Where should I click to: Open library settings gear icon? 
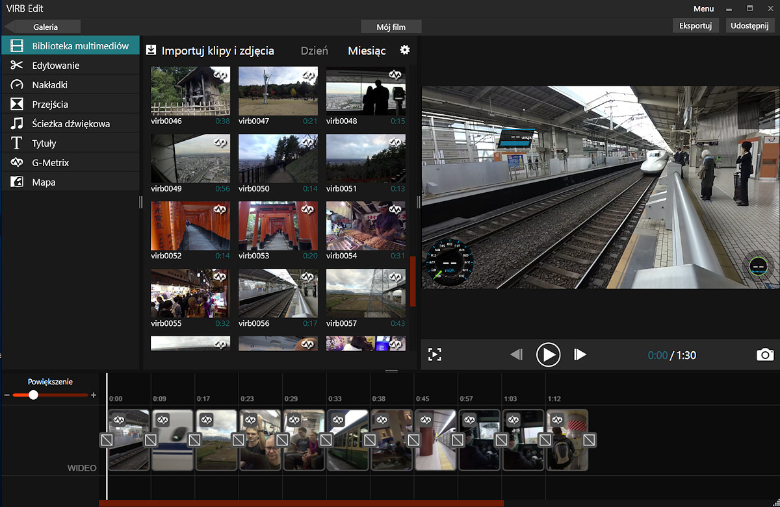[405, 50]
